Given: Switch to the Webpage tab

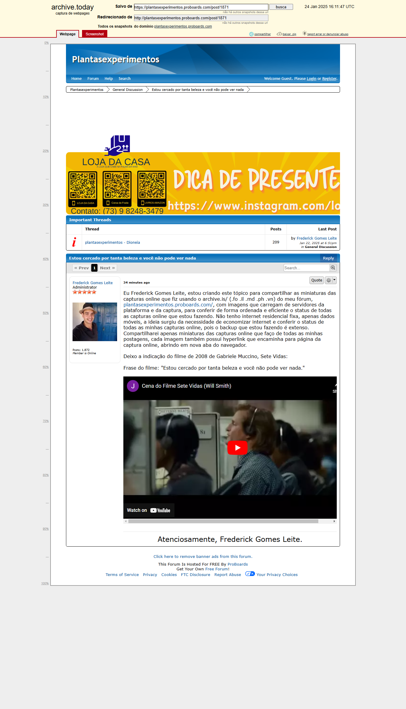Looking at the screenshot, I should tap(67, 34).
